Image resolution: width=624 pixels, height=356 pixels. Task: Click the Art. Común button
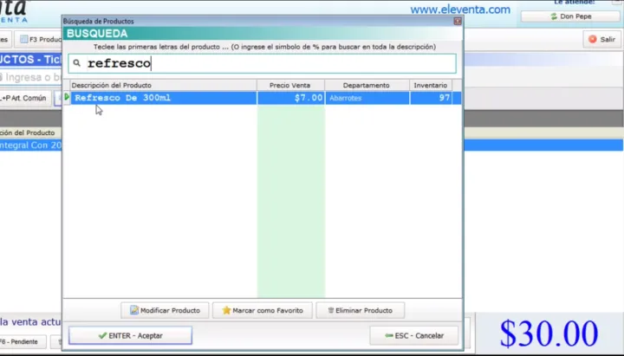24,98
